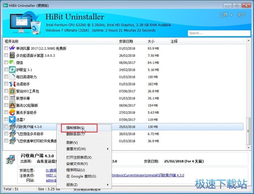Image resolution: width=254 pixels, height=194 pixels.
Task: Click the 单词风暴 2017 program icon
Action: pyautogui.click(x=12, y=48)
